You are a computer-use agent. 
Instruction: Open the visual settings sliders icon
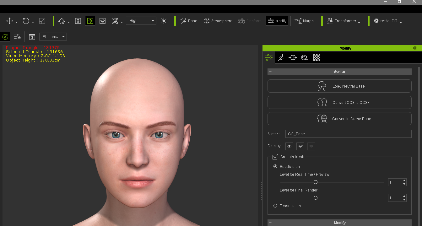click(x=17, y=37)
